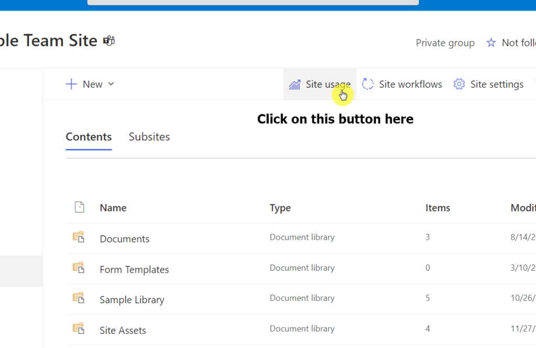Expand the New dropdown chevron
This screenshot has width=536, height=348.
111,84
